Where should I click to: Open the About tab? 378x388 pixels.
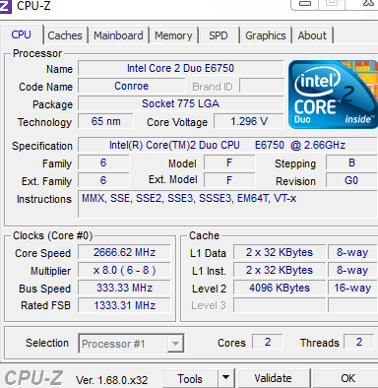[312, 35]
